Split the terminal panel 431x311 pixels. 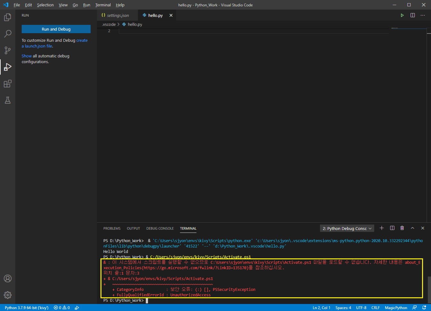point(392,228)
